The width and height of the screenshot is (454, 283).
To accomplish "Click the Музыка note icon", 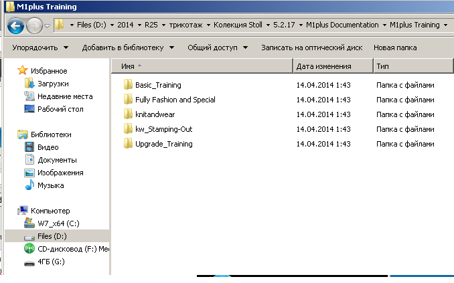I will (29, 185).
